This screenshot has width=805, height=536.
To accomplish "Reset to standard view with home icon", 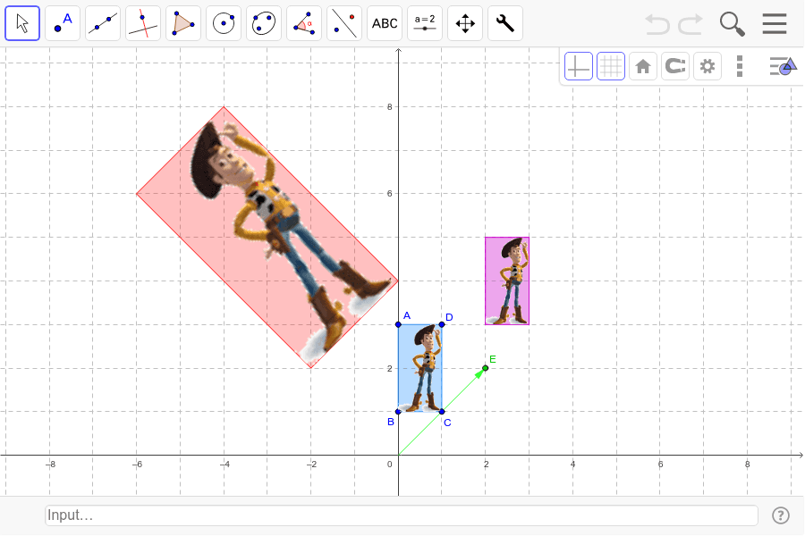I will point(643,66).
